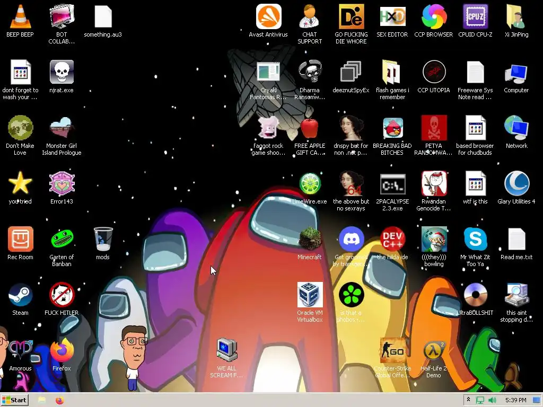This screenshot has height=407, width=543.
Task: Open the Discord icon on the desktop
Action: tap(351, 239)
